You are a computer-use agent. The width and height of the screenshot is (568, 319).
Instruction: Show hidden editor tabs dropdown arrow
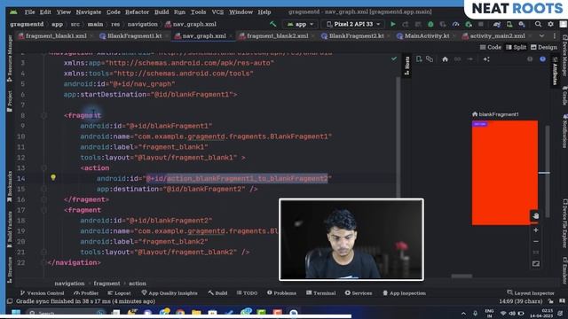(x=541, y=35)
